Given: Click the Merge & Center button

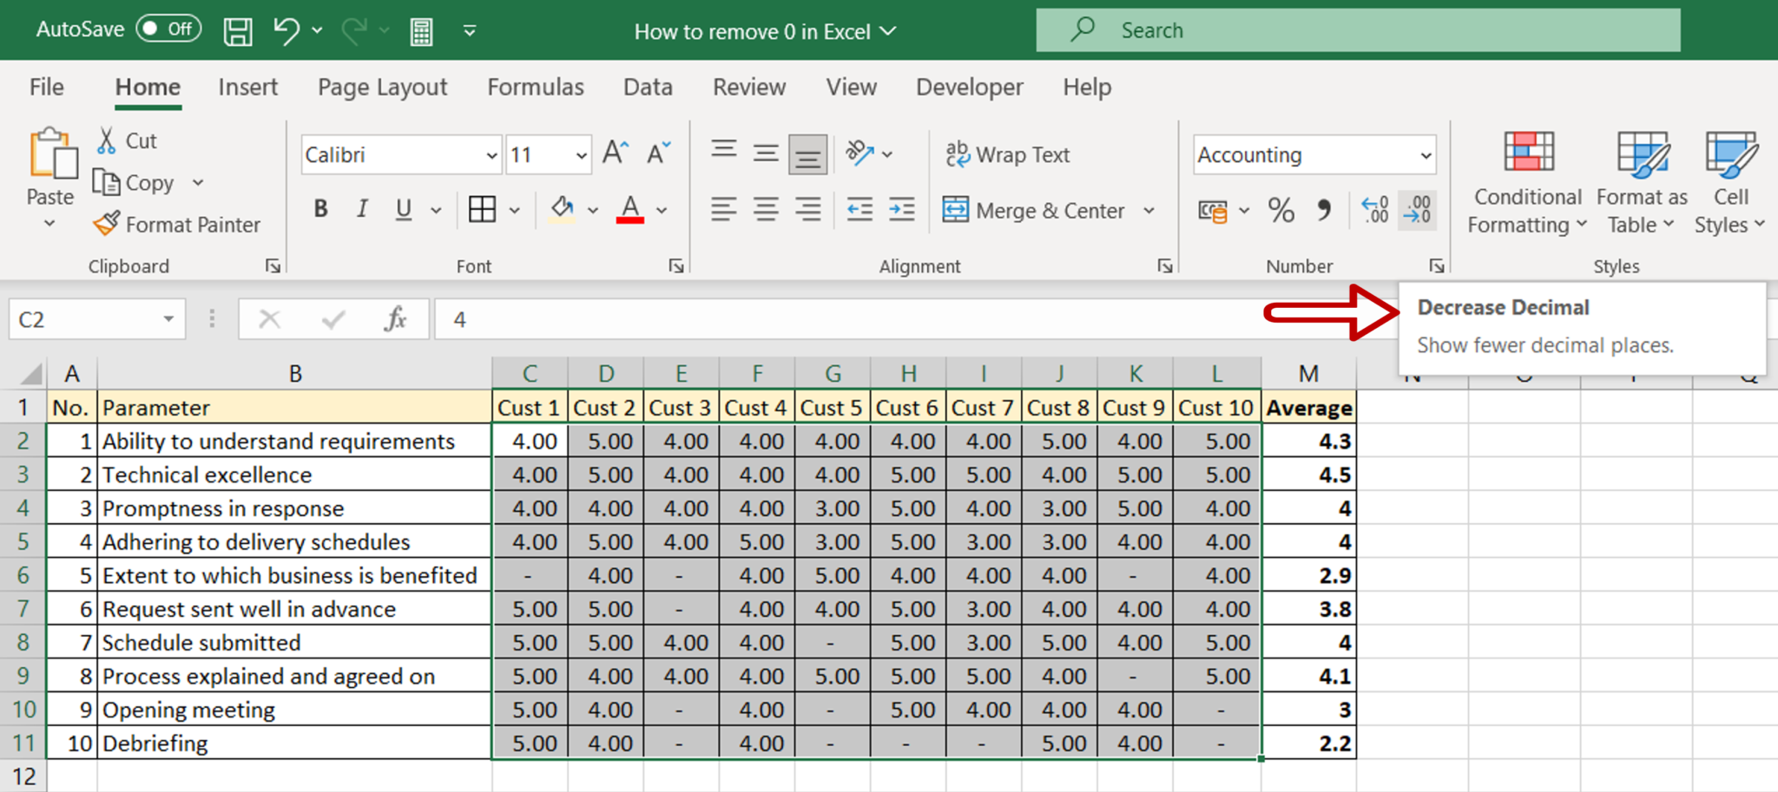Looking at the screenshot, I should coord(1035,211).
